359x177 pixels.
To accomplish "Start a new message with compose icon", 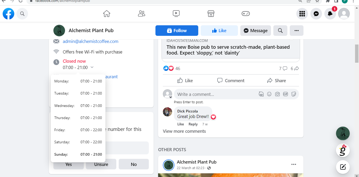I will (343, 167).
